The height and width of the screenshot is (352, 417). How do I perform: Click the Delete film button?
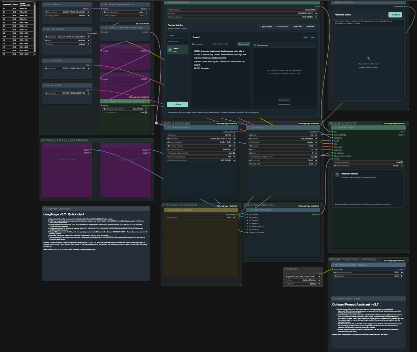[x=297, y=26]
